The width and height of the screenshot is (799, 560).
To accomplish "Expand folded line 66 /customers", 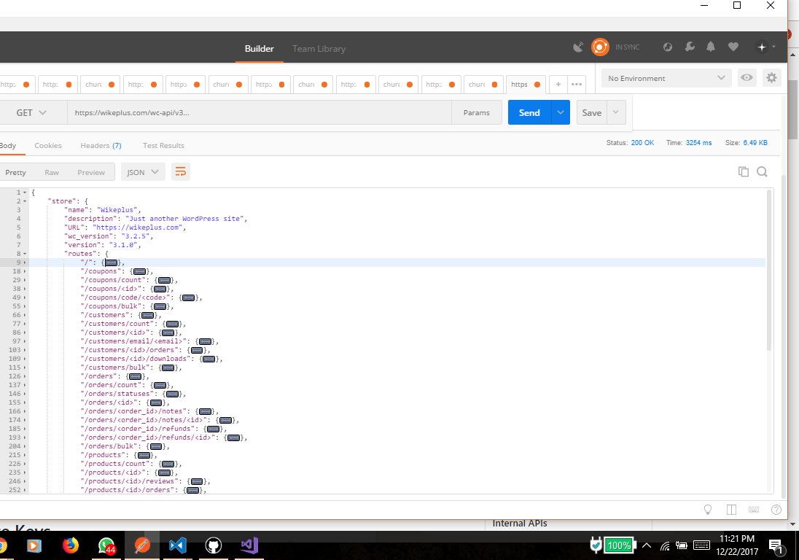I will click(25, 315).
